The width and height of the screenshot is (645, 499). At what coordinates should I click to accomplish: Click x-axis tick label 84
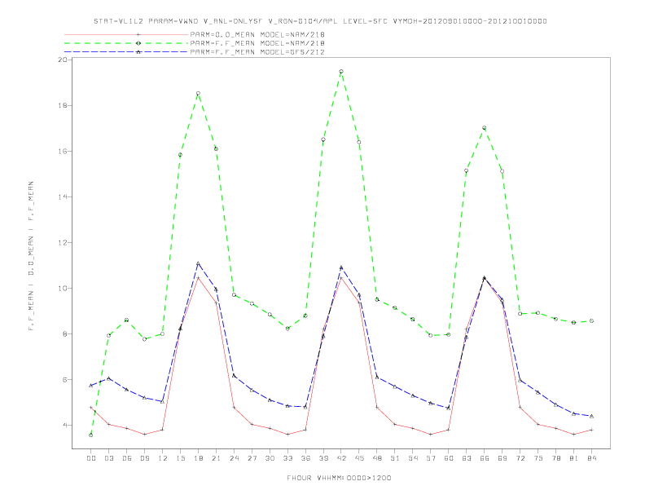pos(591,458)
